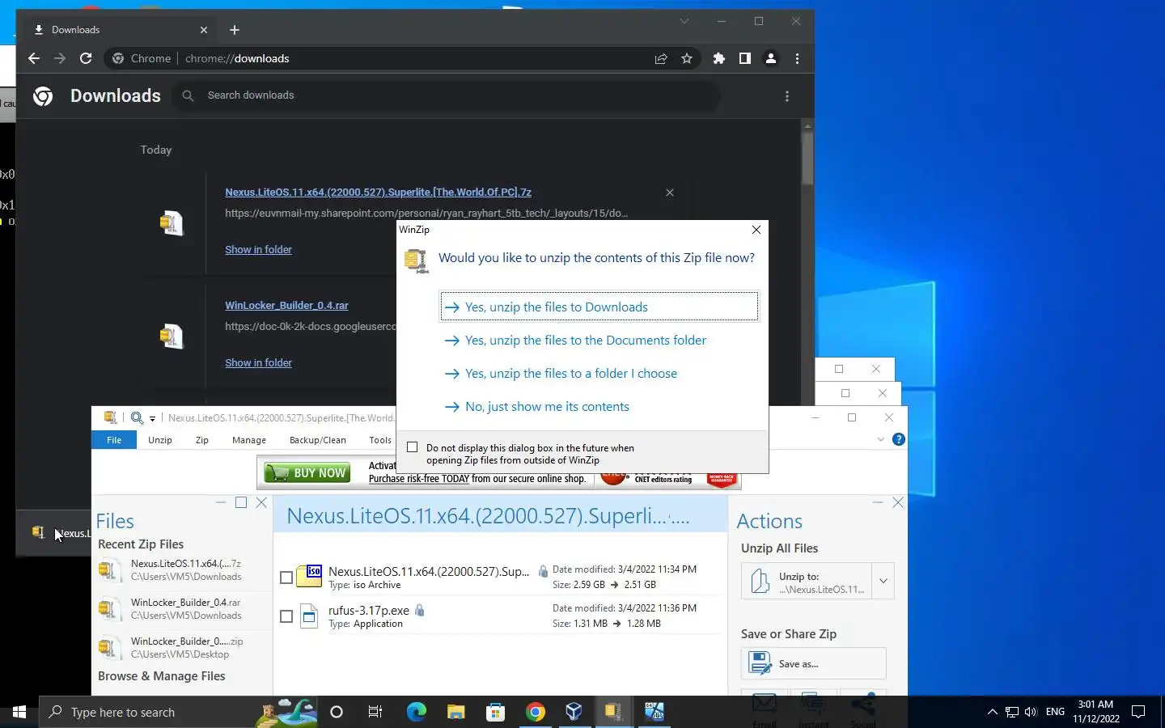The height and width of the screenshot is (728, 1165).
Task: Open Windows Start menu
Action: (19, 712)
